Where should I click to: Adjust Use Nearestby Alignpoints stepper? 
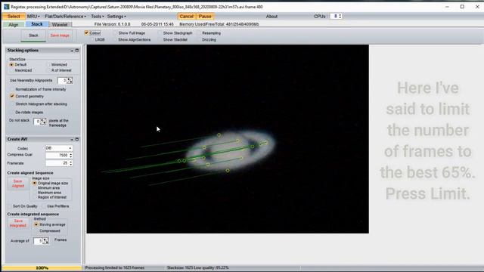[x=70, y=81]
